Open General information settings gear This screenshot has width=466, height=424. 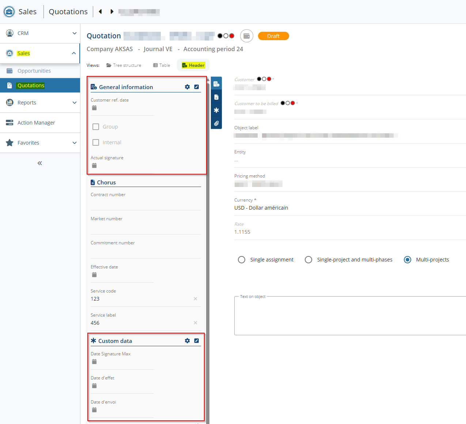187,87
